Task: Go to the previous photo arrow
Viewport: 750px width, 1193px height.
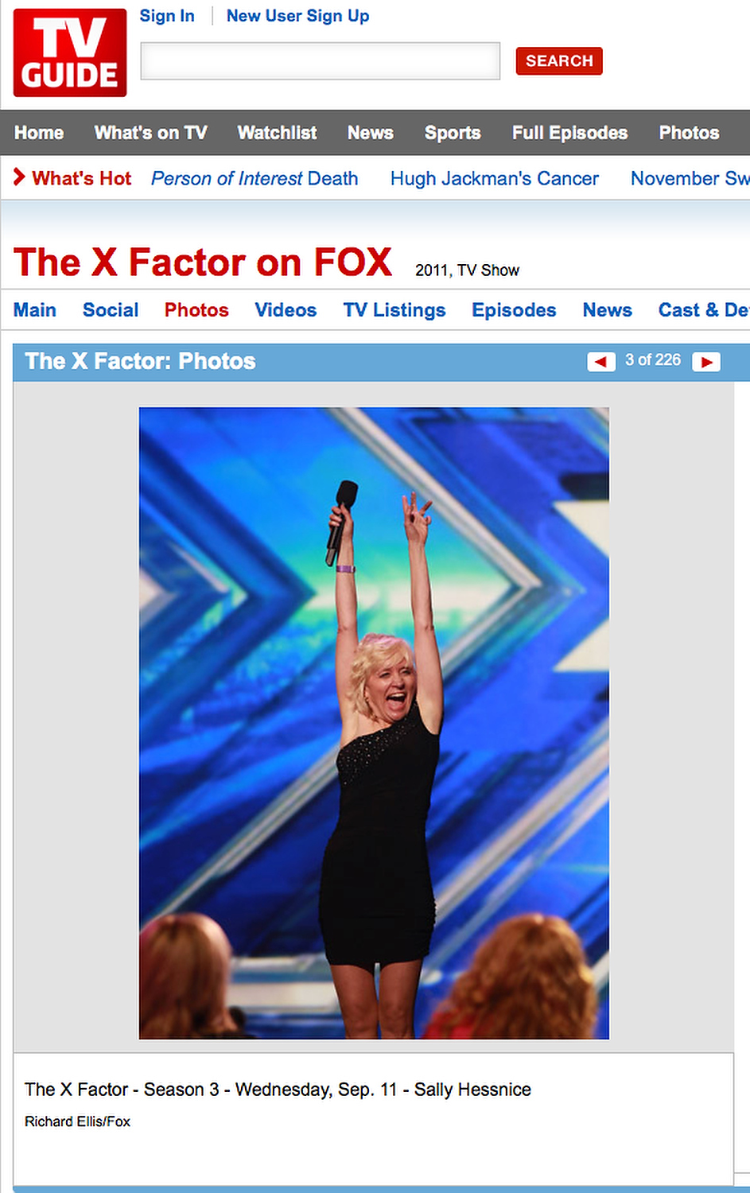Action: (x=601, y=362)
